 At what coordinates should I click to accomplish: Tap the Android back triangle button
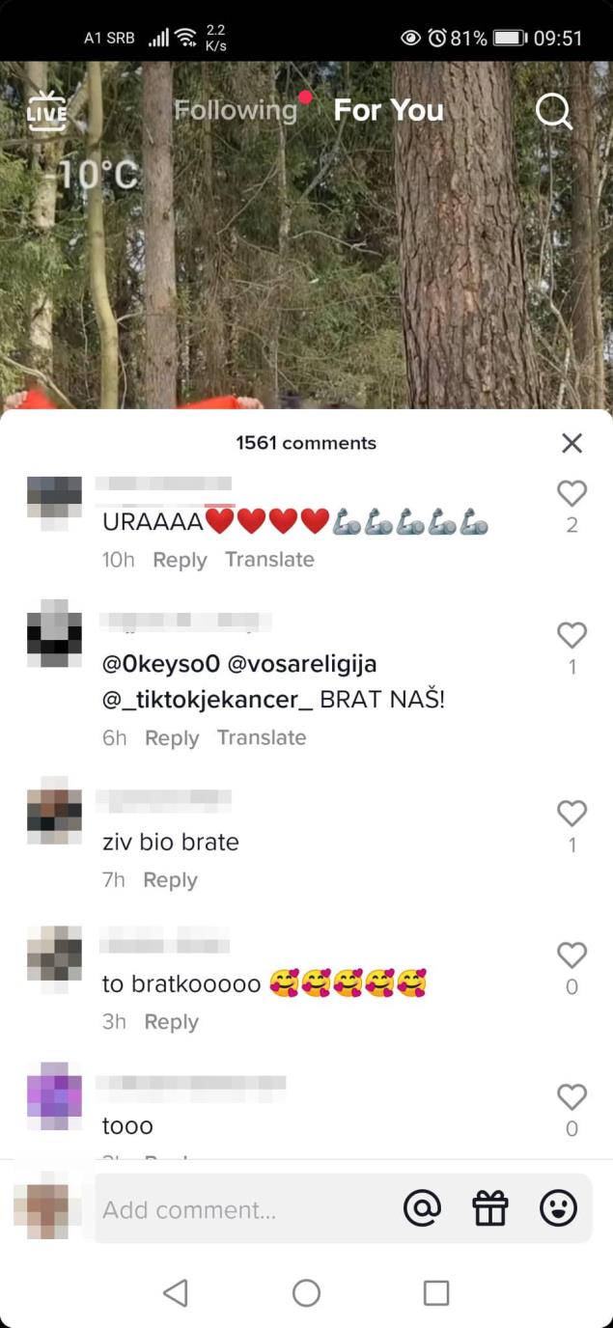(176, 1292)
